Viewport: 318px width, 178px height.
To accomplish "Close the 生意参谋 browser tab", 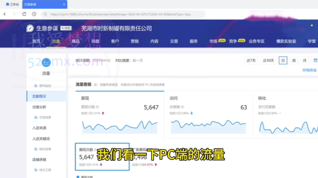I will pyautogui.click(x=64, y=4).
